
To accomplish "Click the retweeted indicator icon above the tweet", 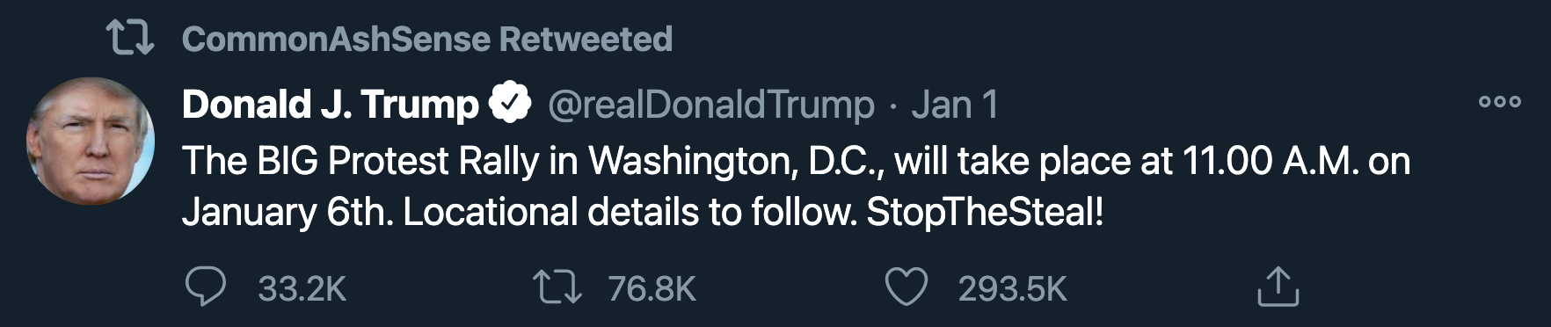I will point(129,38).
